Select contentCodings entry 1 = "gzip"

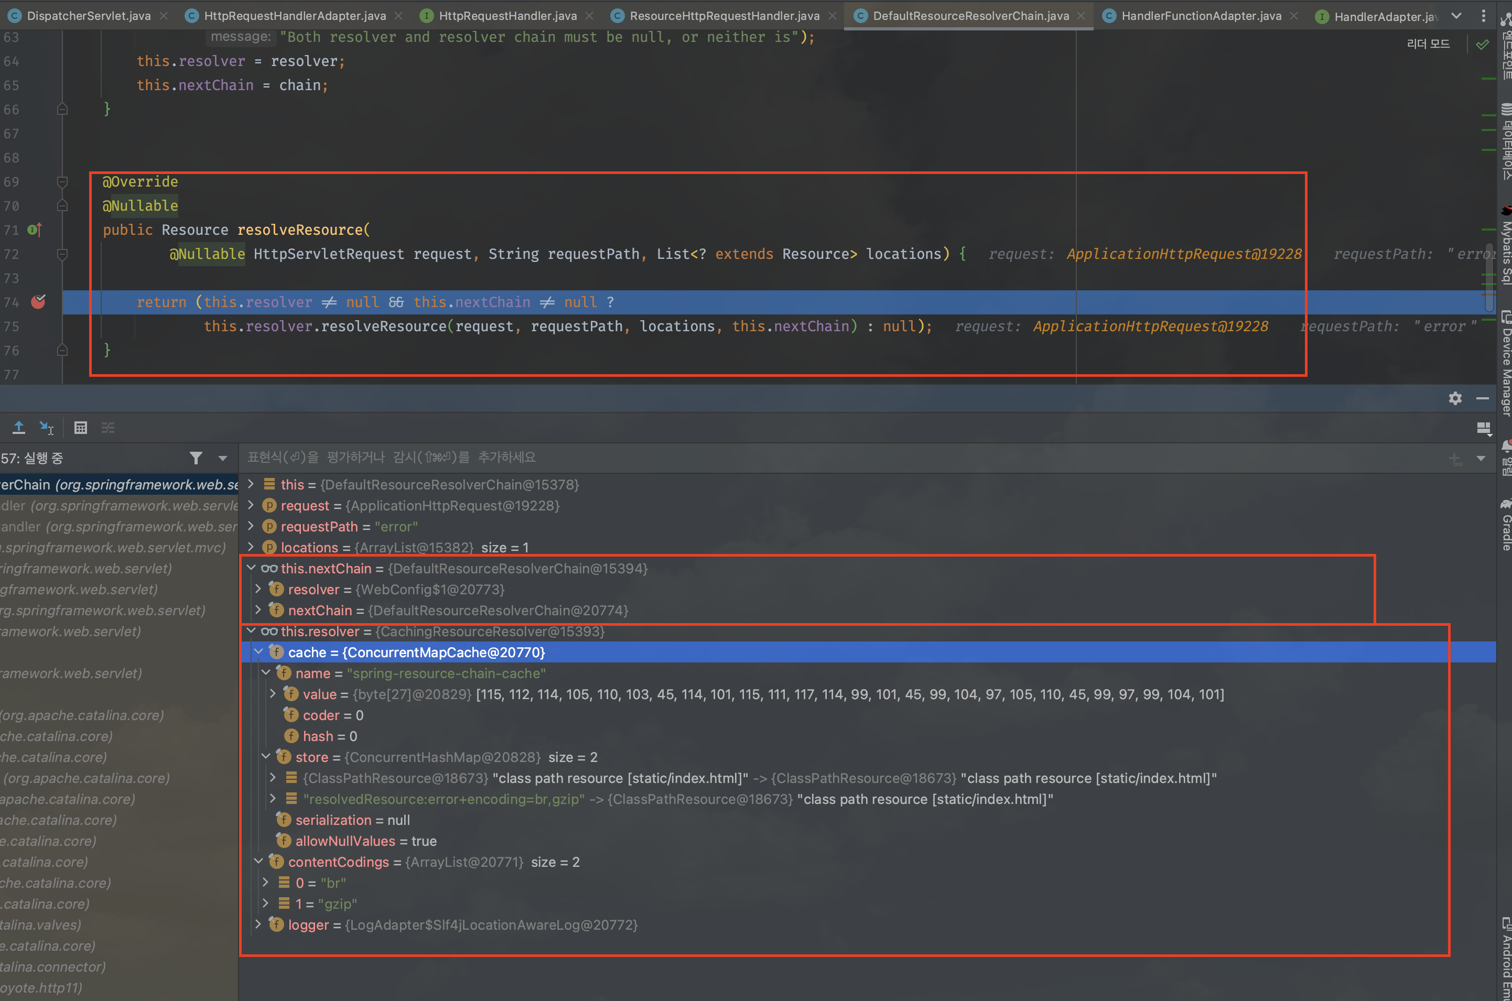[868, 904]
